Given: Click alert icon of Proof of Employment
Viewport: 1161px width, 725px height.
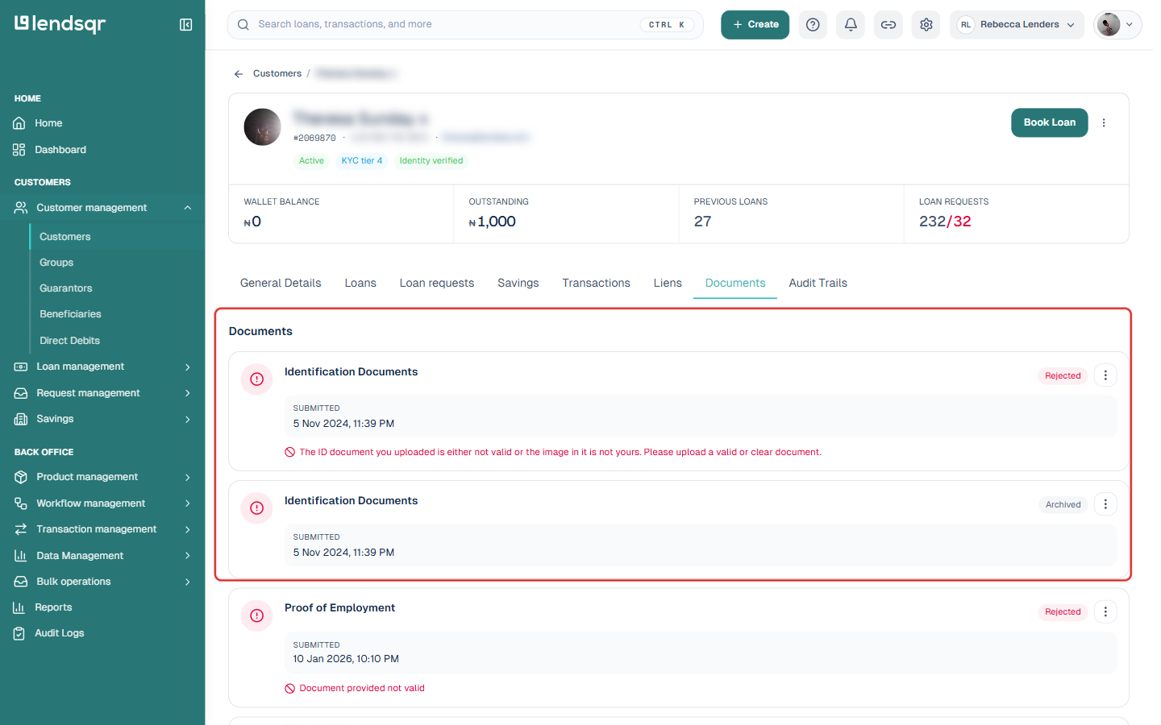Looking at the screenshot, I should pyautogui.click(x=257, y=615).
